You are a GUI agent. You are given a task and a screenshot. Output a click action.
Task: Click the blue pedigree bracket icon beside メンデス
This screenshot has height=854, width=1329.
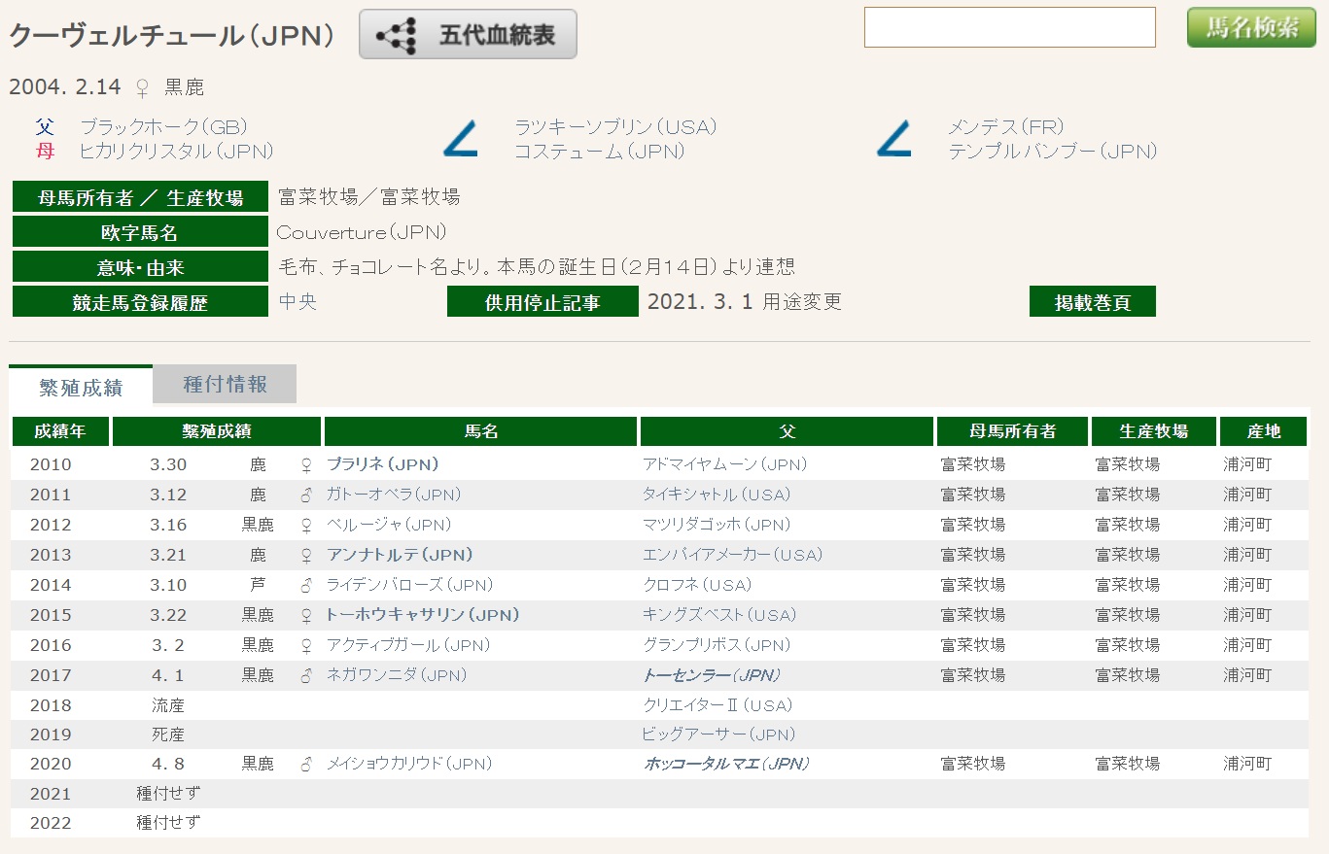(x=892, y=140)
